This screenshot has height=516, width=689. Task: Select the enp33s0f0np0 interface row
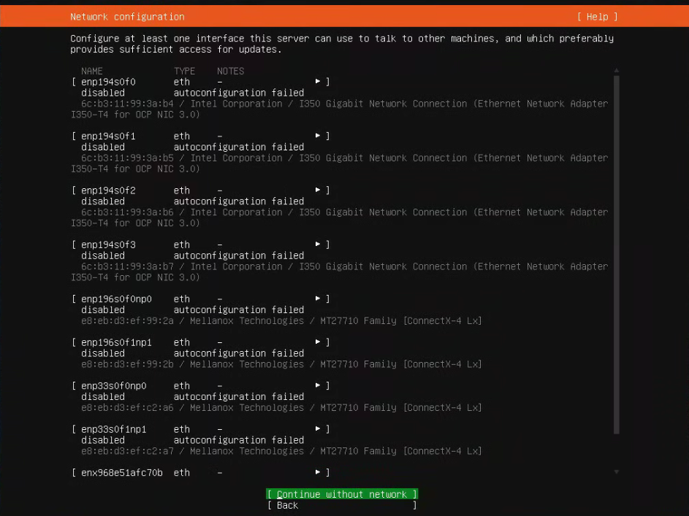click(113, 385)
